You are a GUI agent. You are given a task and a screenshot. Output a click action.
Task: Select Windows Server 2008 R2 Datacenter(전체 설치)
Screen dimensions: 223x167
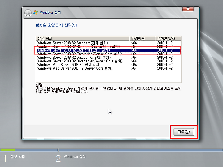(109, 58)
